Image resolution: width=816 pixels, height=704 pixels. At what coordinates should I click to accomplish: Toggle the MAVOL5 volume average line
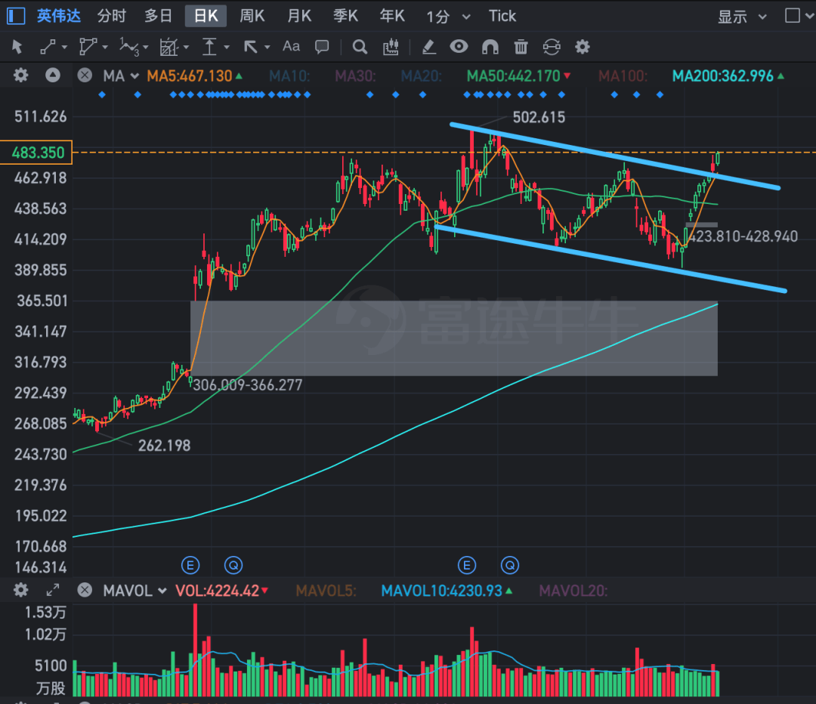pyautogui.click(x=326, y=591)
